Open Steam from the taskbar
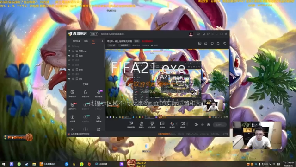Screen dimensions: 296x167 26,164
